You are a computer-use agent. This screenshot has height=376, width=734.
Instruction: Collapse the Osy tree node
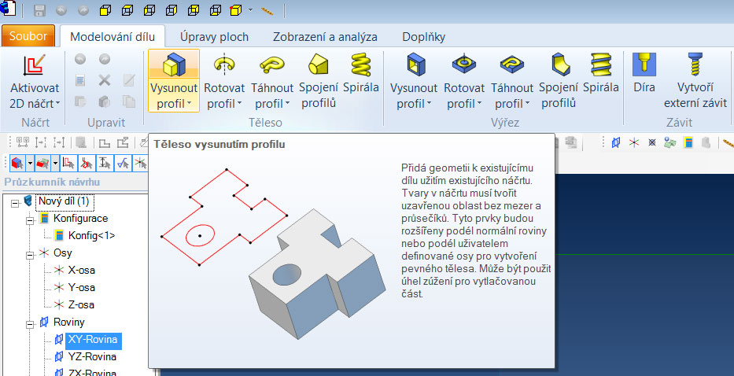[31, 253]
